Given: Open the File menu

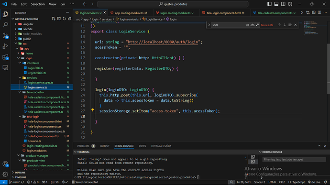Looking at the screenshot, I should click(x=14, y=4).
